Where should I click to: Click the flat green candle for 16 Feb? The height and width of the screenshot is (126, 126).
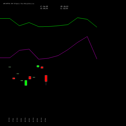(10, 67)
